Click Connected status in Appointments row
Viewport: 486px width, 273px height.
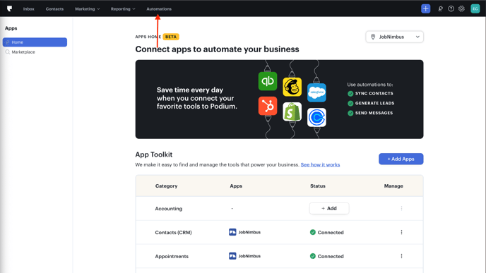coord(326,256)
